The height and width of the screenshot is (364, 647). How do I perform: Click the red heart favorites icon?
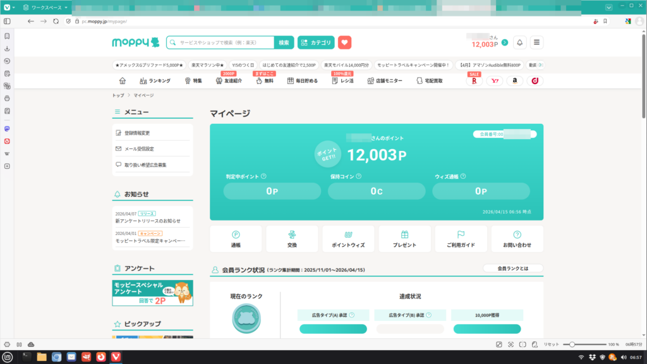[344, 42]
